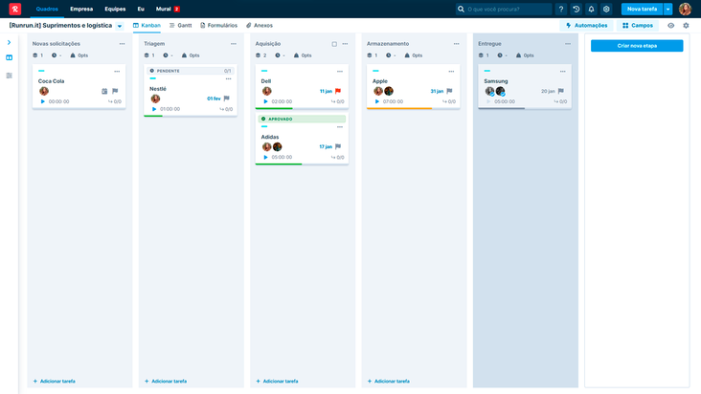This screenshot has height=394, width=701.
Task: Click the Campos button
Action: tap(638, 26)
